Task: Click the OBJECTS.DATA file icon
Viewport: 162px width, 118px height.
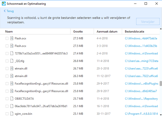Action: pos(12,98)
